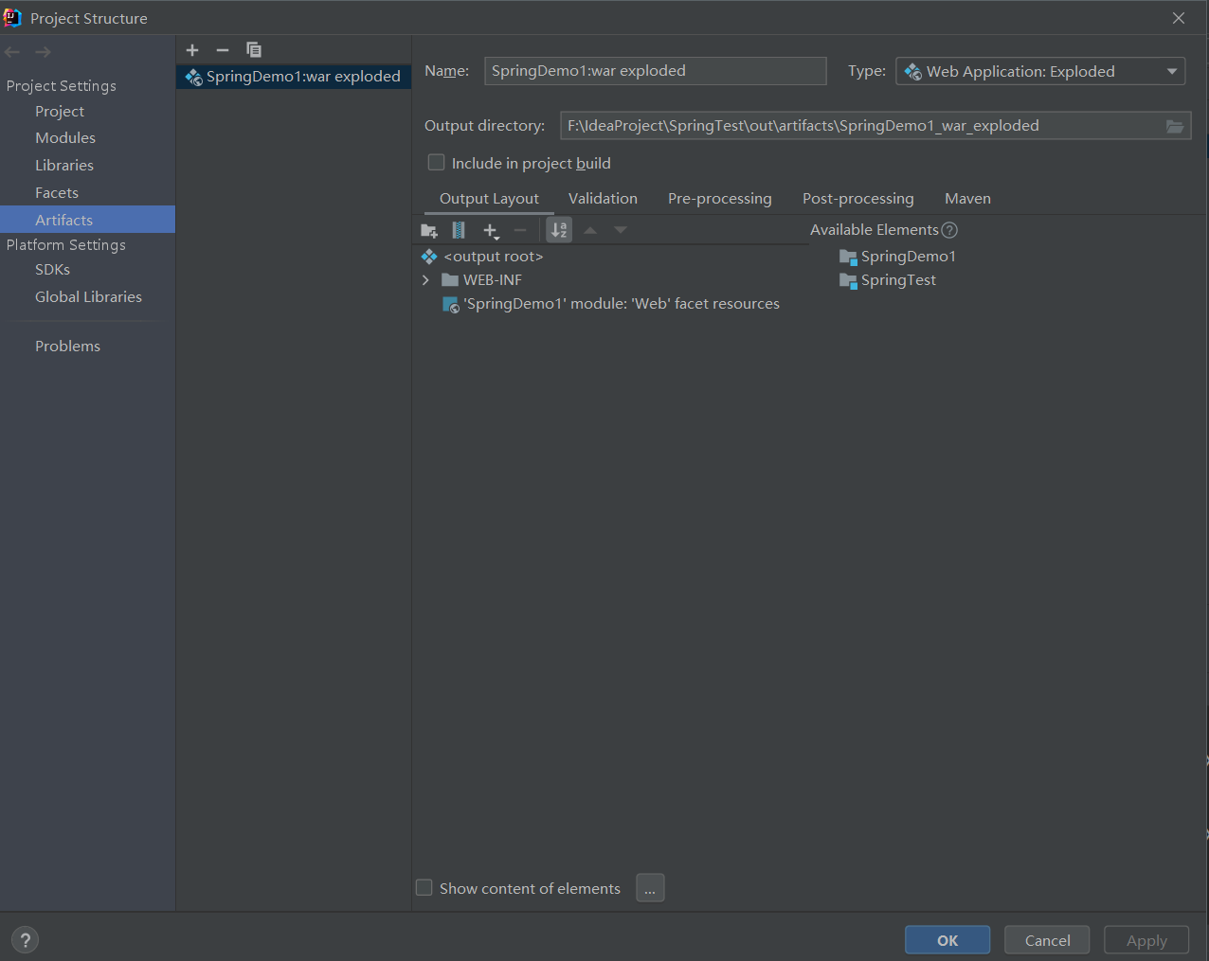This screenshot has height=961, width=1209.
Task: Expand the WEB-INF folder node
Action: pyautogui.click(x=425, y=280)
